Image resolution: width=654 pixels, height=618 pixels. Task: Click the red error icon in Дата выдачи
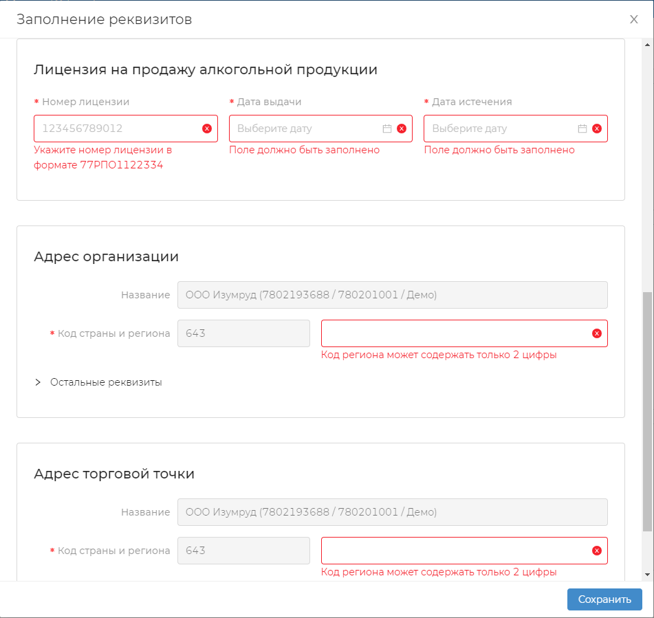[402, 129]
